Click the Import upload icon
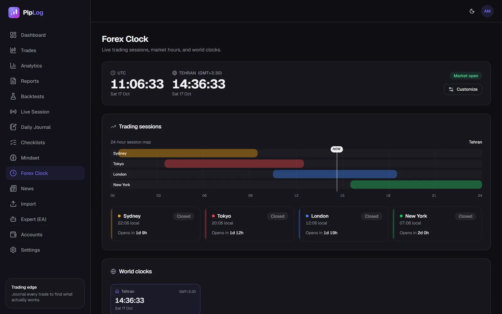 (x=13, y=204)
